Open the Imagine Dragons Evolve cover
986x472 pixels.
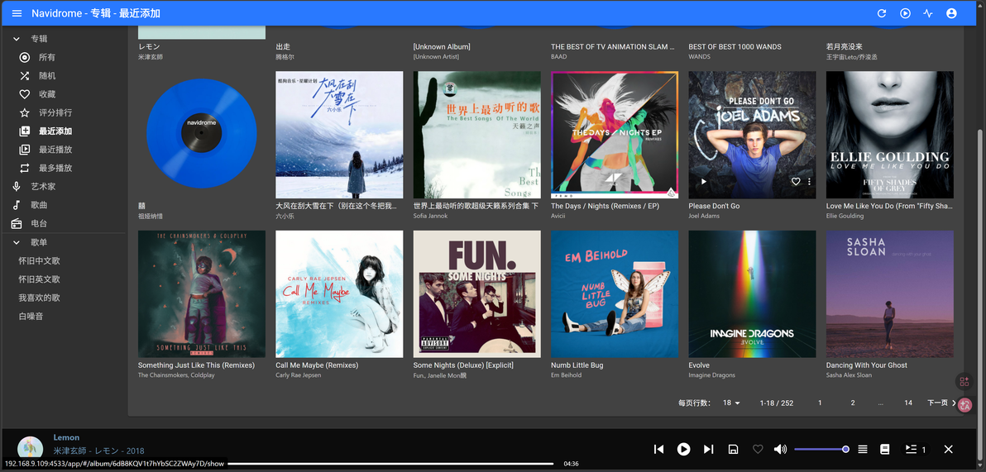click(752, 294)
